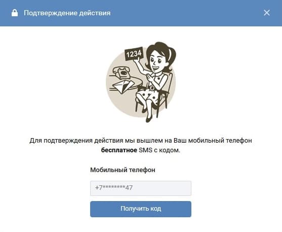Close the action confirmation dialog
282x232 pixels.
(266, 13)
